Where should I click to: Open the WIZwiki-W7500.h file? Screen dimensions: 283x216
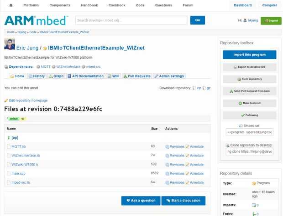pyautogui.click(x=25, y=164)
